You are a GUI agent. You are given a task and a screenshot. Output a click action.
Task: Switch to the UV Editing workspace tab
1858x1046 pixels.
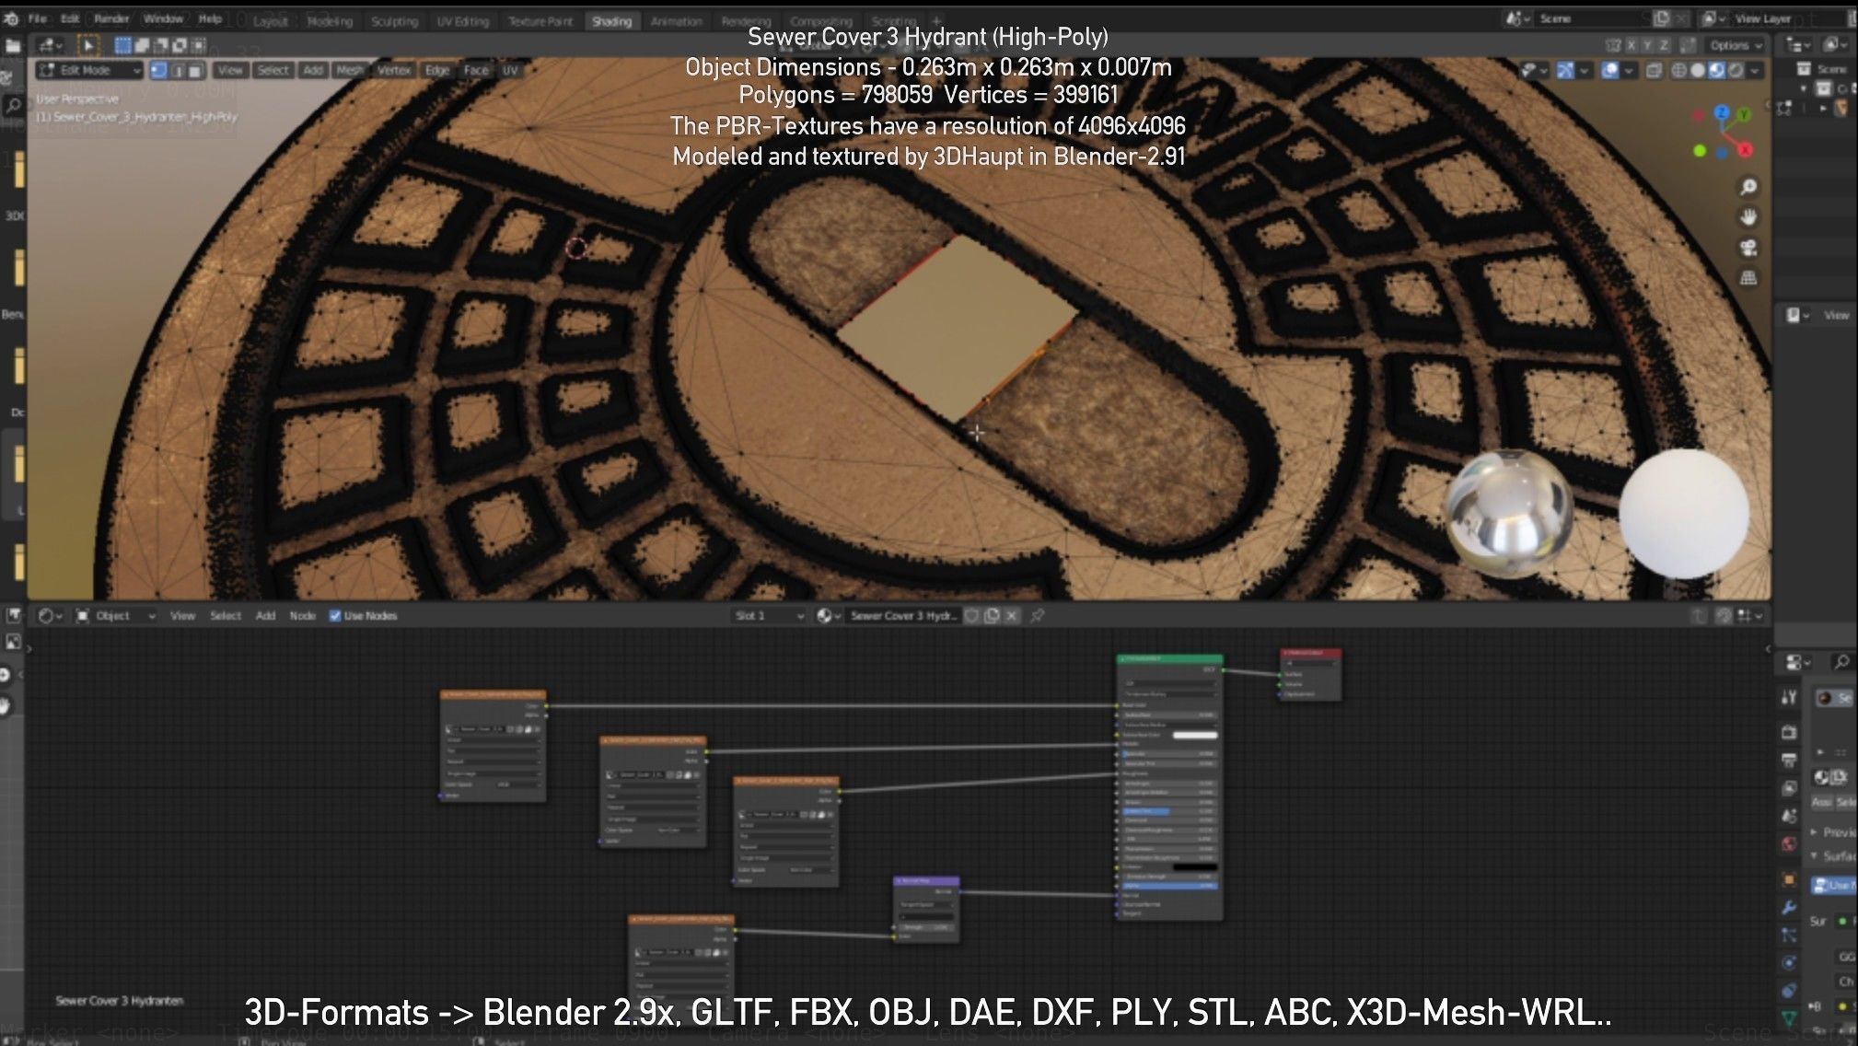pyautogui.click(x=462, y=20)
